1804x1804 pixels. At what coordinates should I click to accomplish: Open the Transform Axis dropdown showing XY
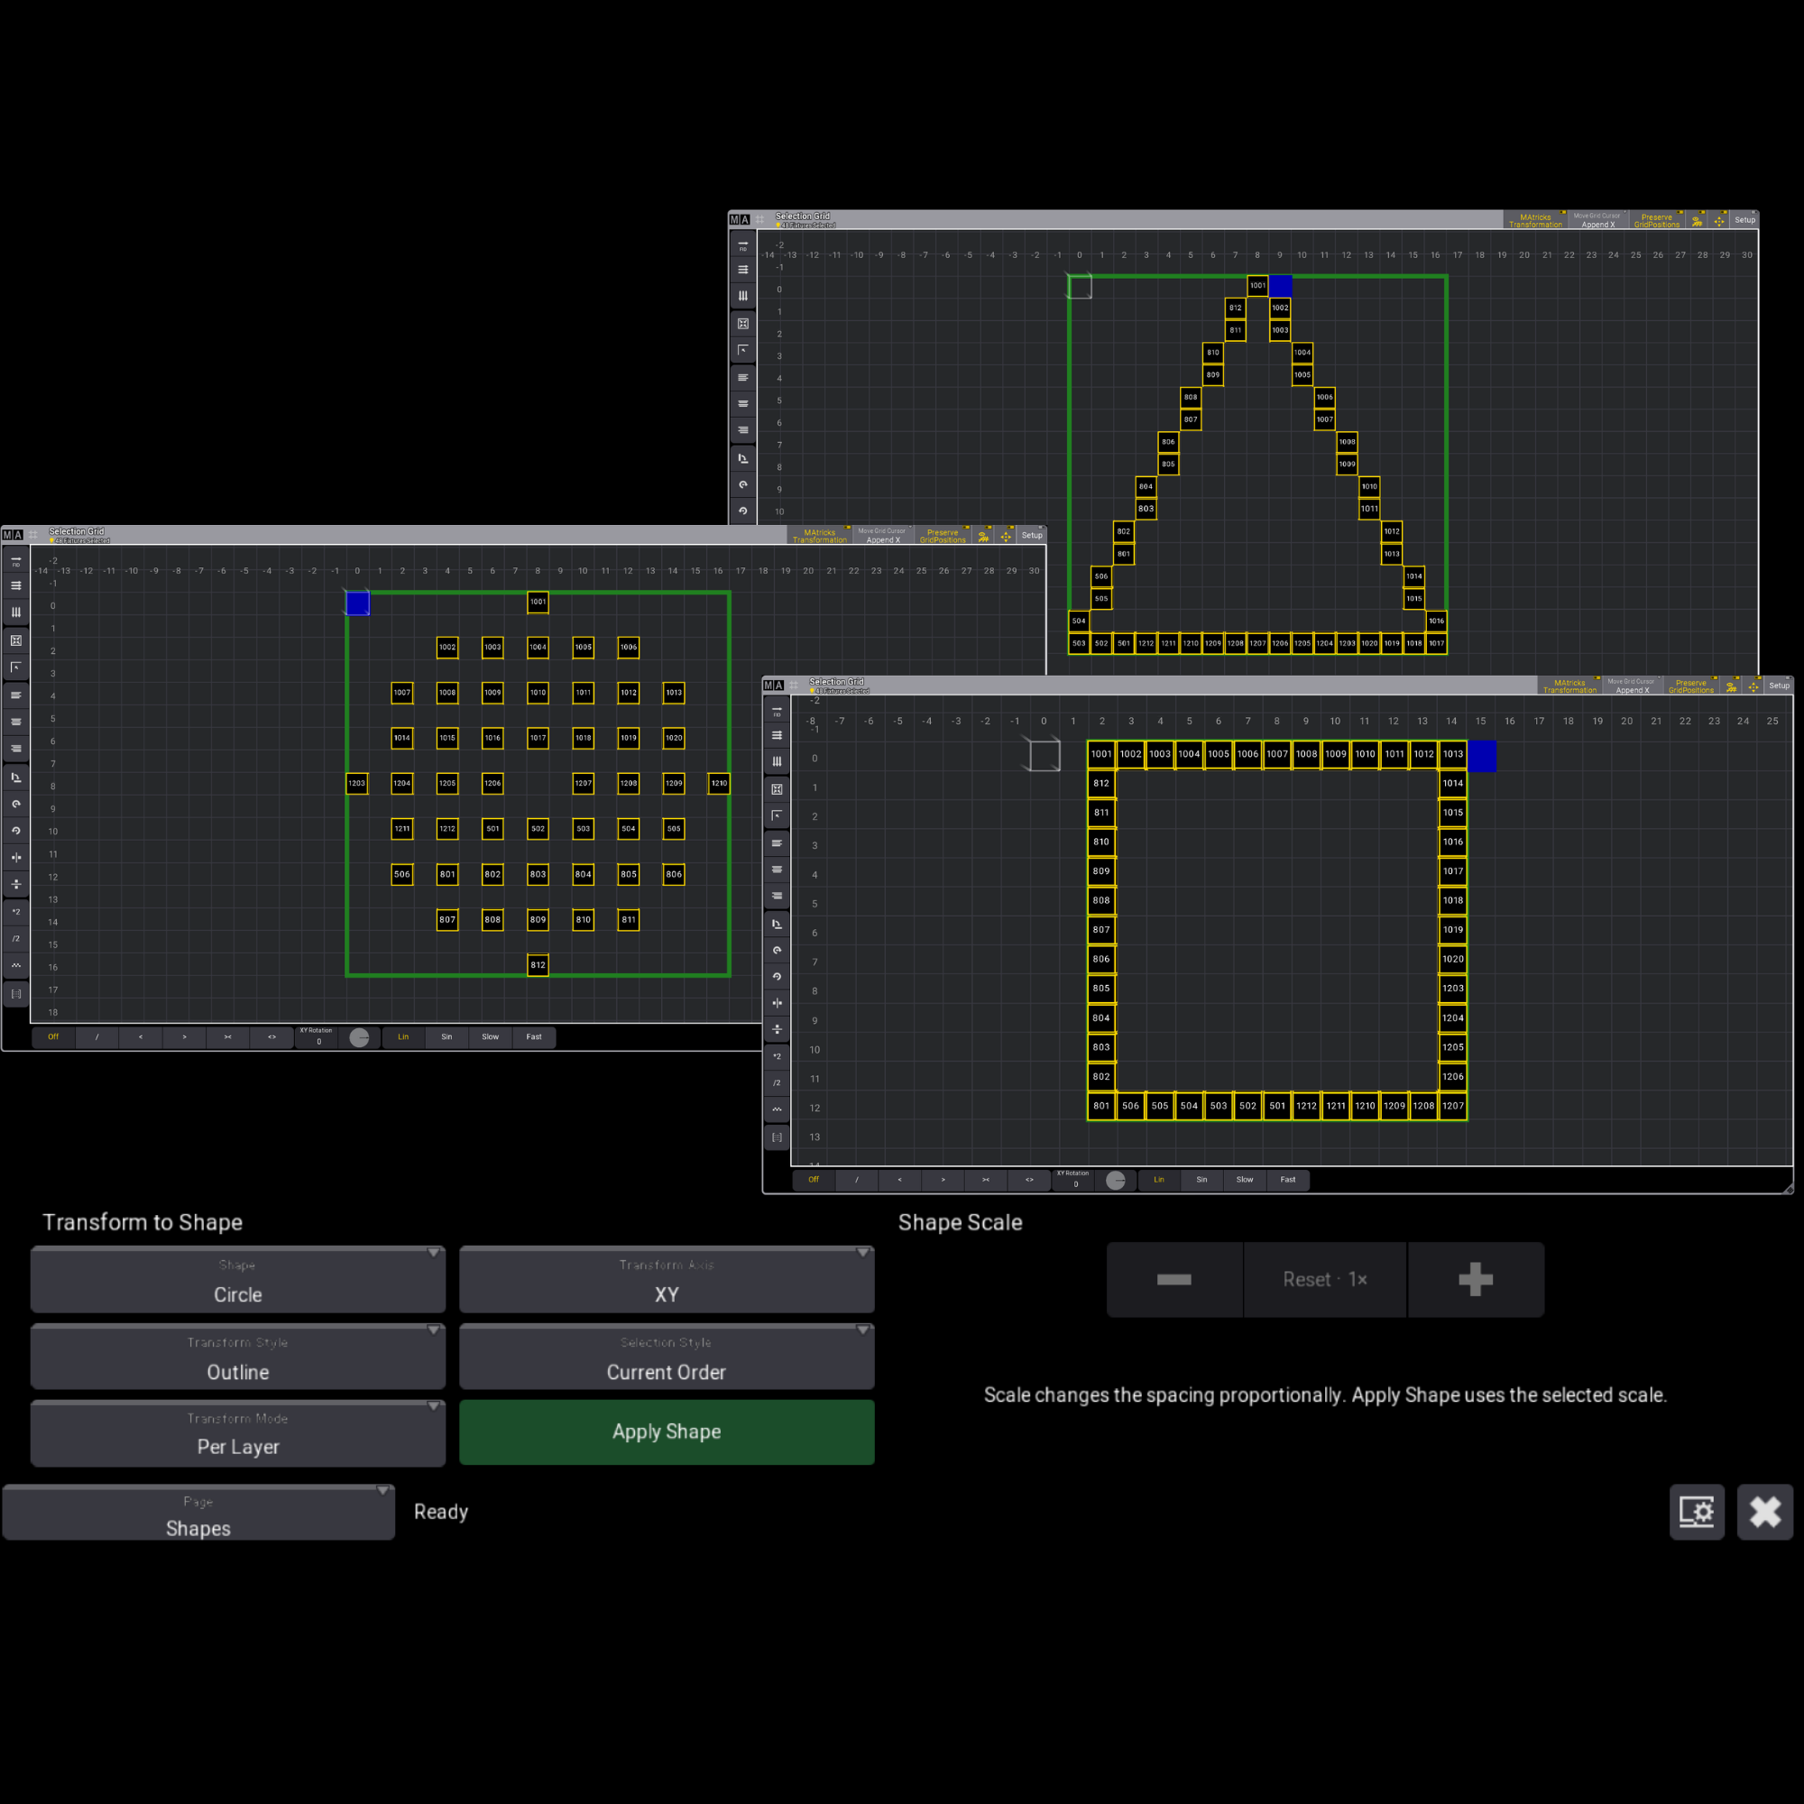667,1280
